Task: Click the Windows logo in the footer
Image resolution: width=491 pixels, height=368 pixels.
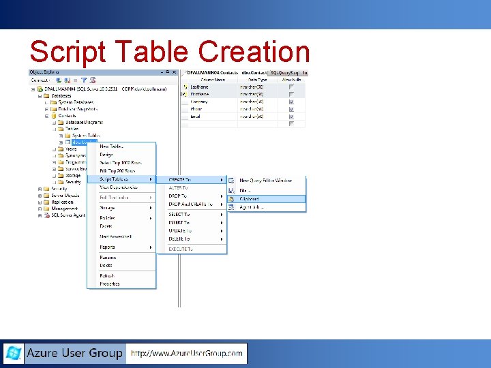Action: pos(14,353)
